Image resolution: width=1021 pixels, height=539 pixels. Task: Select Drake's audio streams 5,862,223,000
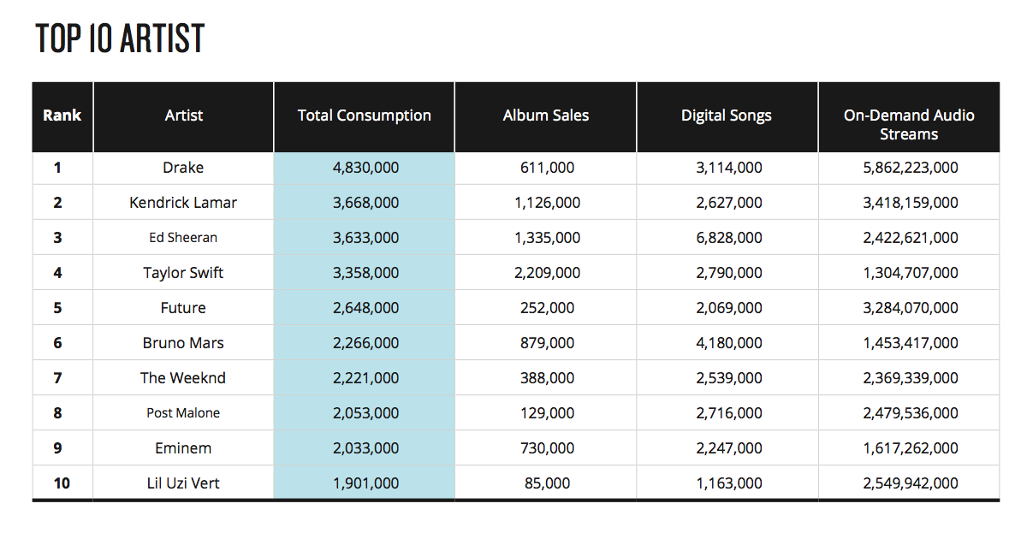[911, 168]
